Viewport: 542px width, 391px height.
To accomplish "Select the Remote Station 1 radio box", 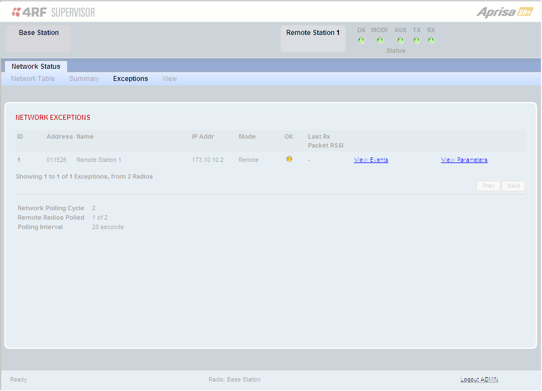I will 313,38.
